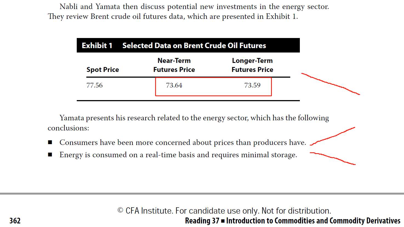Click the word 'conclusions:' in the text
Screen dimensions: 404x227
click(68, 128)
